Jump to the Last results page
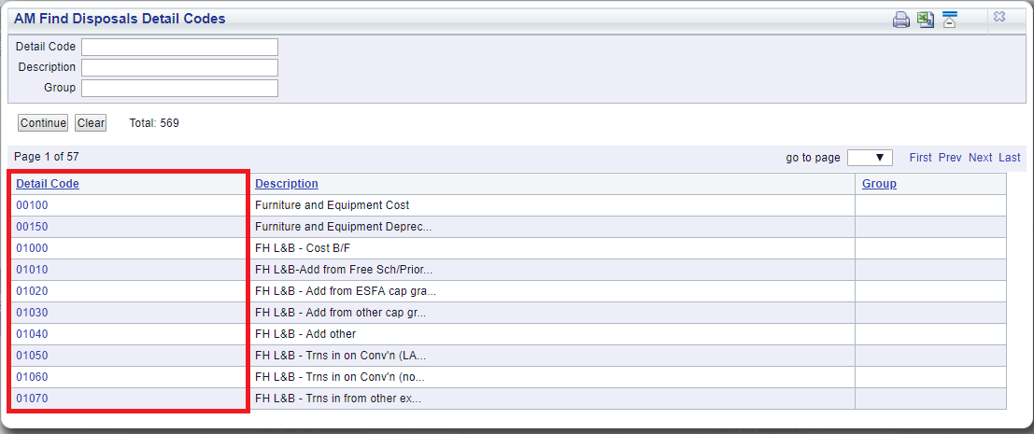This screenshot has width=1034, height=434. [1009, 158]
